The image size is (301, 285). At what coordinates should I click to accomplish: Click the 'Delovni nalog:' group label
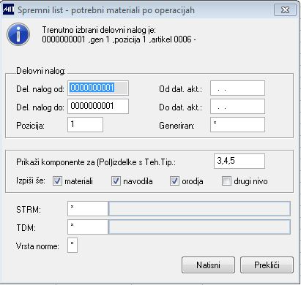tap(41, 71)
